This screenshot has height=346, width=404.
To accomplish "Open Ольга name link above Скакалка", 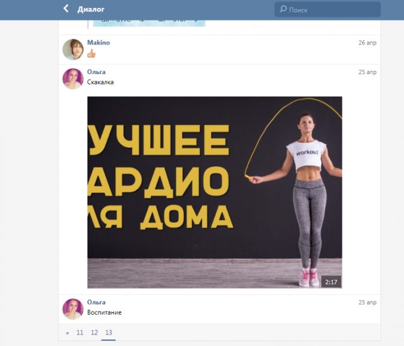I will 96,72.
